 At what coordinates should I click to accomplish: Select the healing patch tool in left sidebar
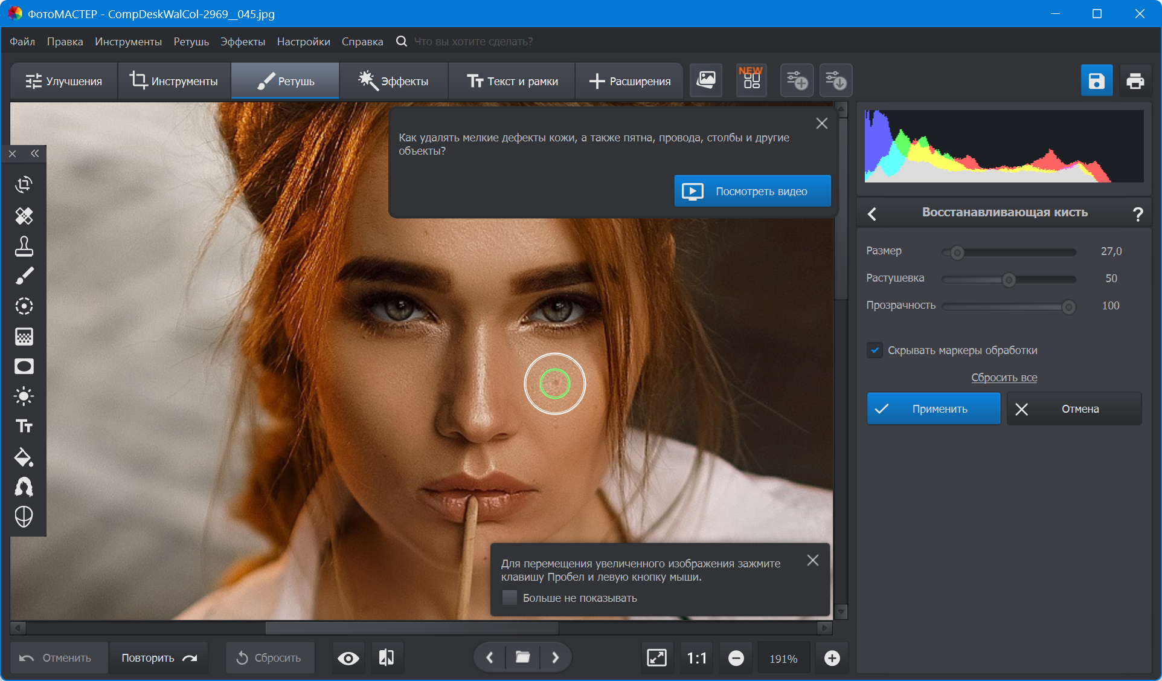click(x=24, y=216)
